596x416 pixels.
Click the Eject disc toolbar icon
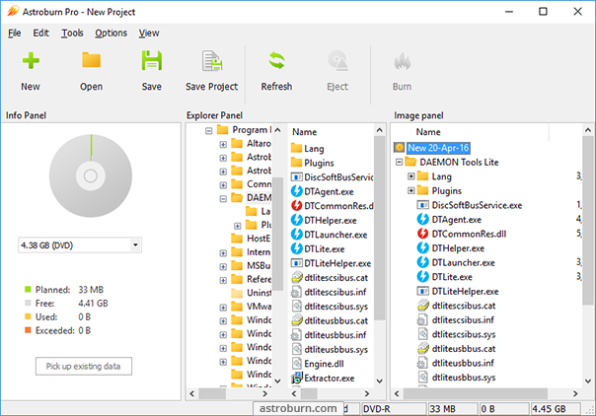point(337,61)
